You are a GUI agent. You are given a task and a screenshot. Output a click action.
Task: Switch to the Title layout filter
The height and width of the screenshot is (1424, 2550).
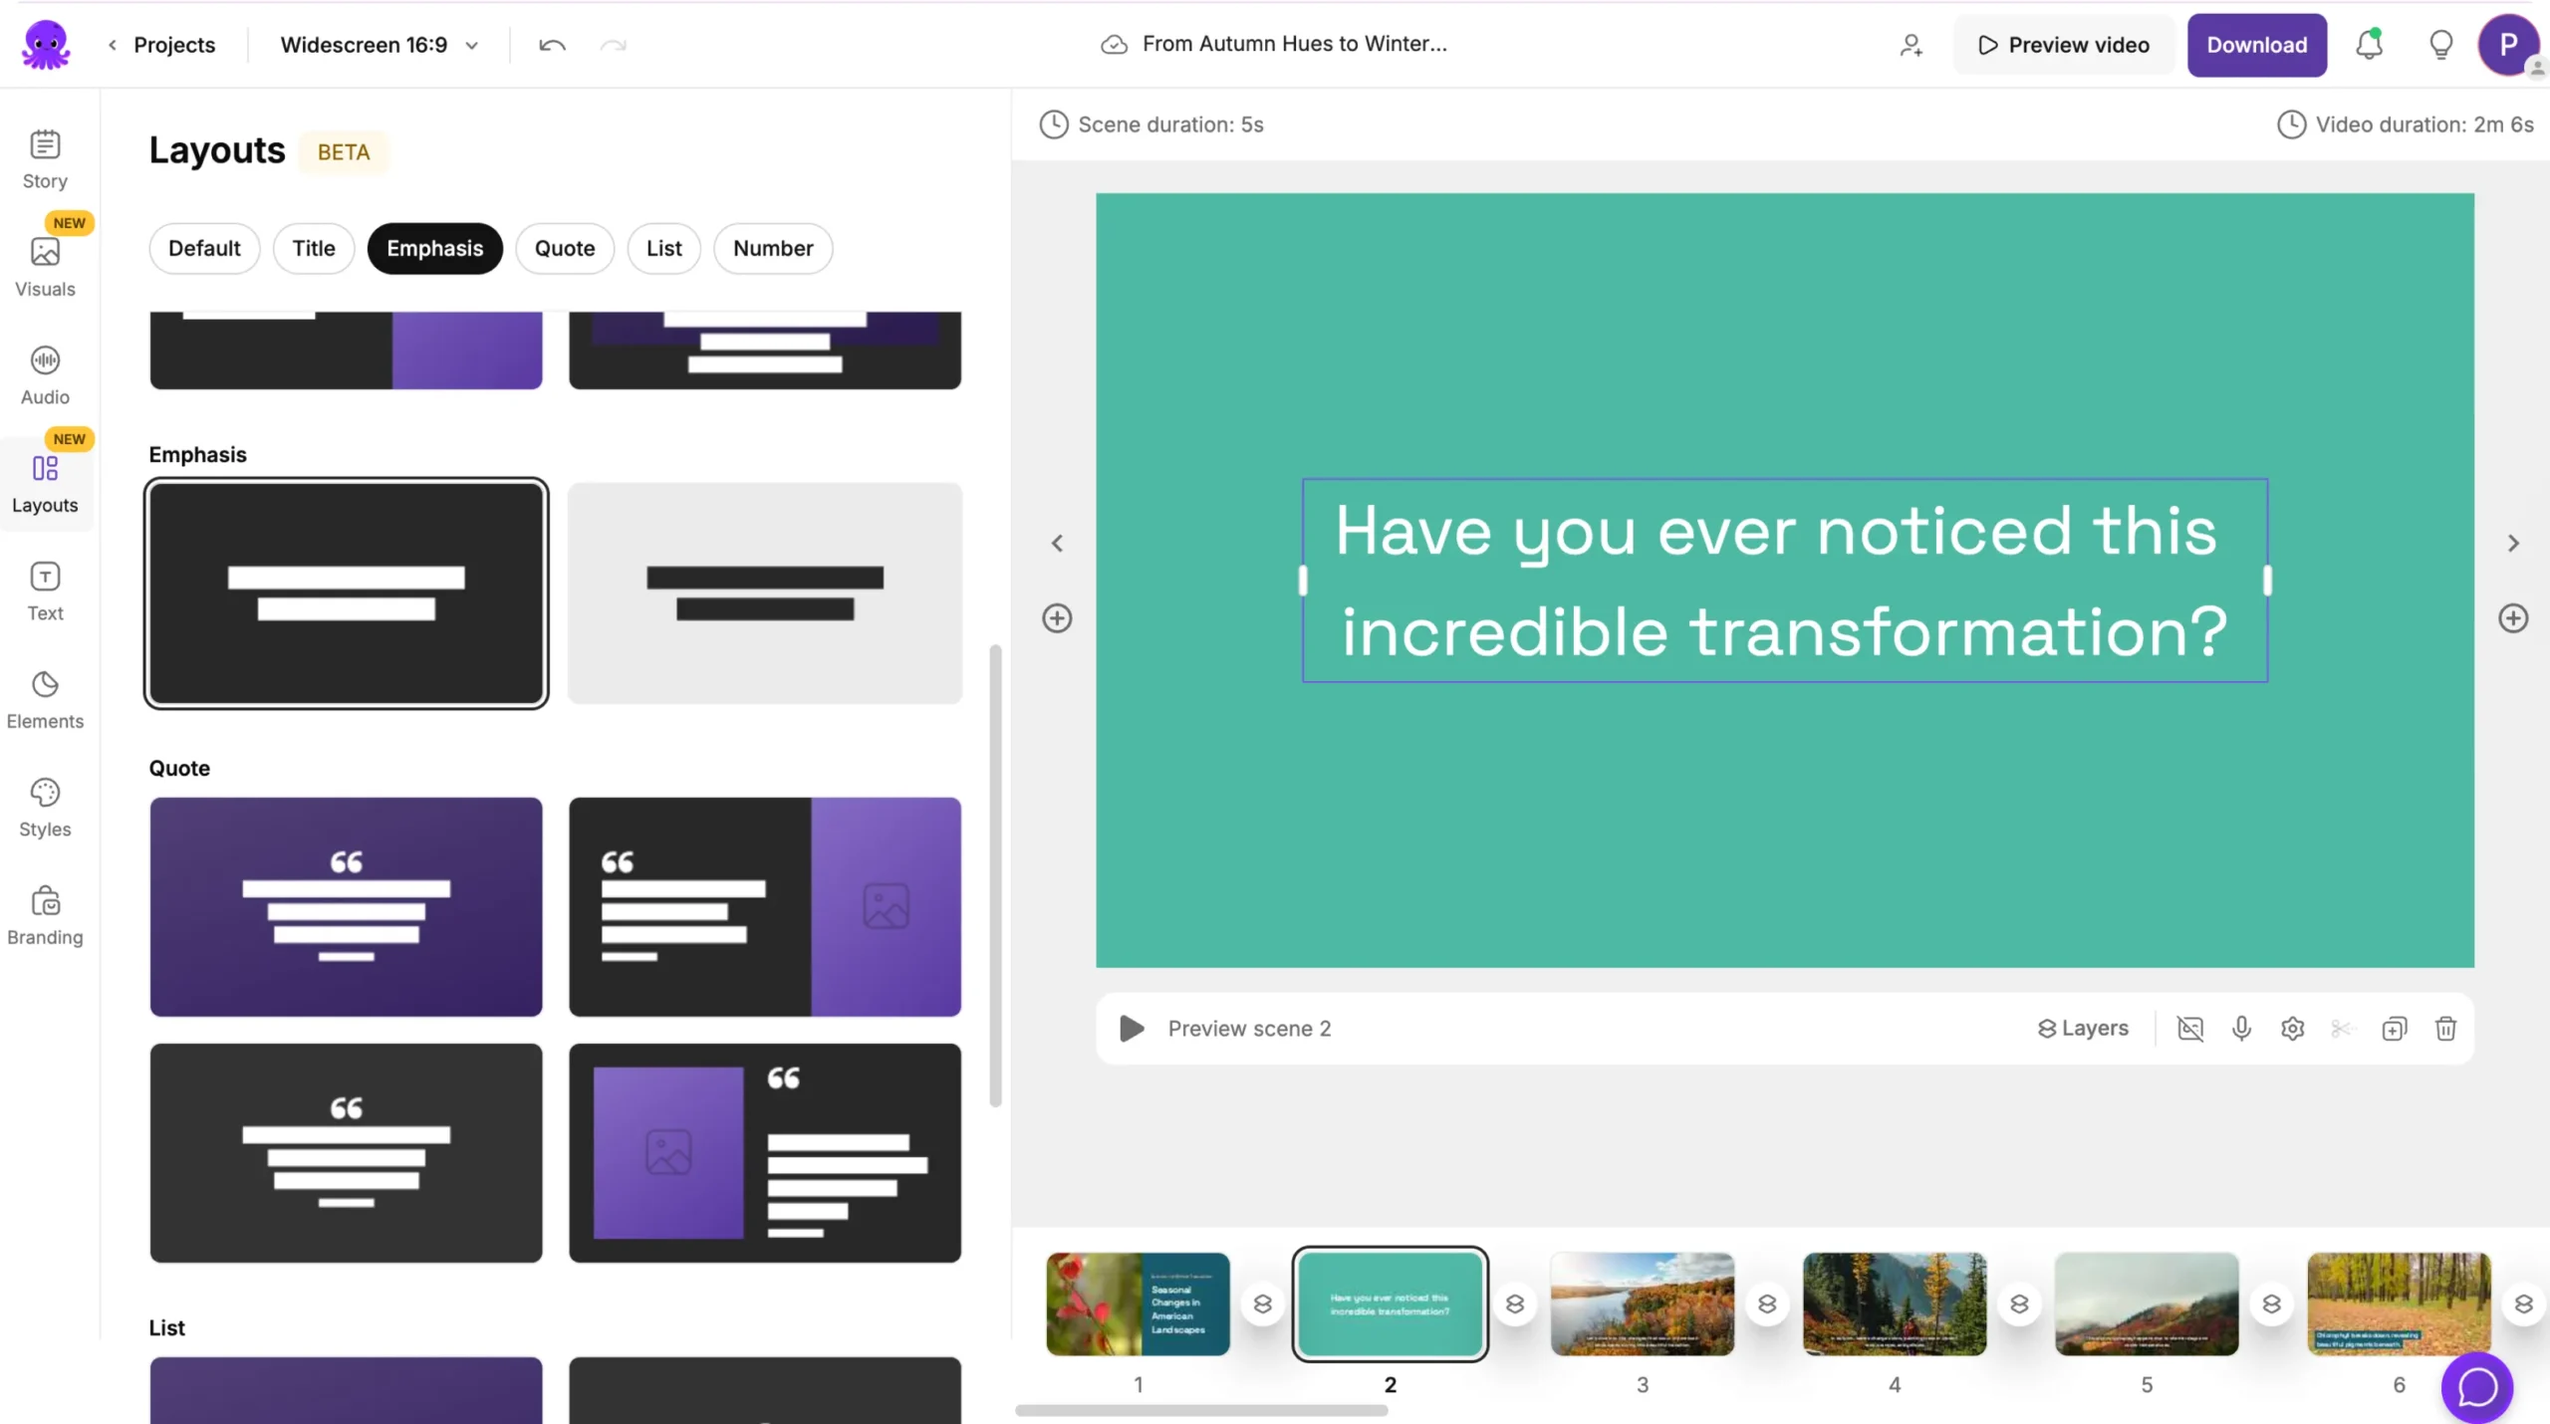313,248
